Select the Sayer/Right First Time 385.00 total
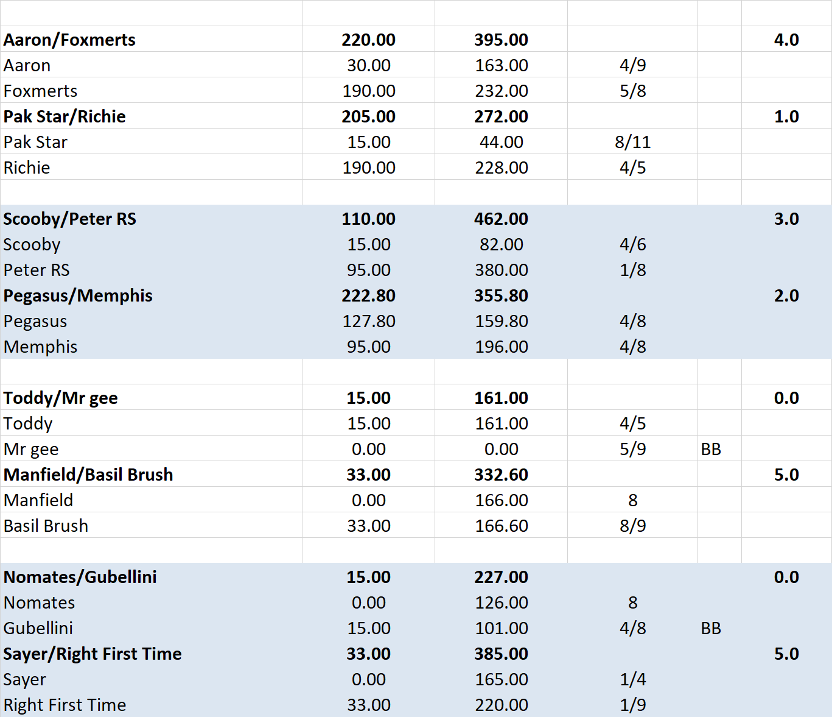Screen dimensions: 832x717 pos(501,654)
